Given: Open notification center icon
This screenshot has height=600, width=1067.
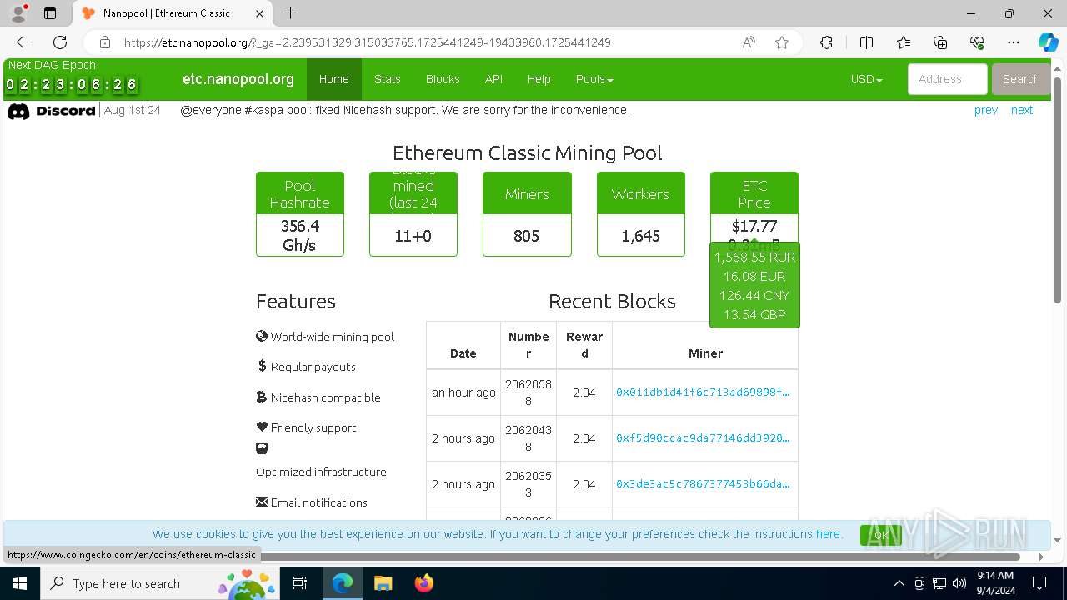Looking at the screenshot, I should click(1040, 583).
